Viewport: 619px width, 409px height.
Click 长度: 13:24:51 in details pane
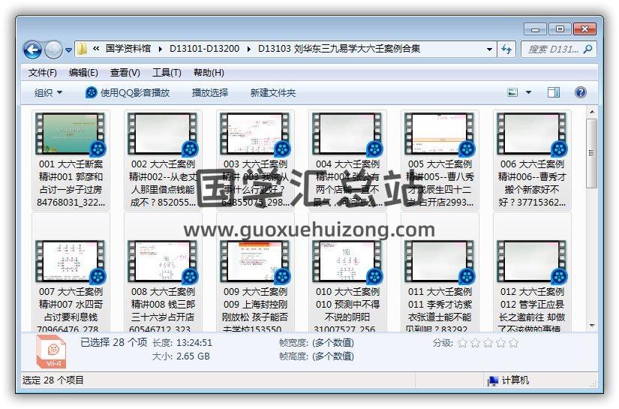182,343
